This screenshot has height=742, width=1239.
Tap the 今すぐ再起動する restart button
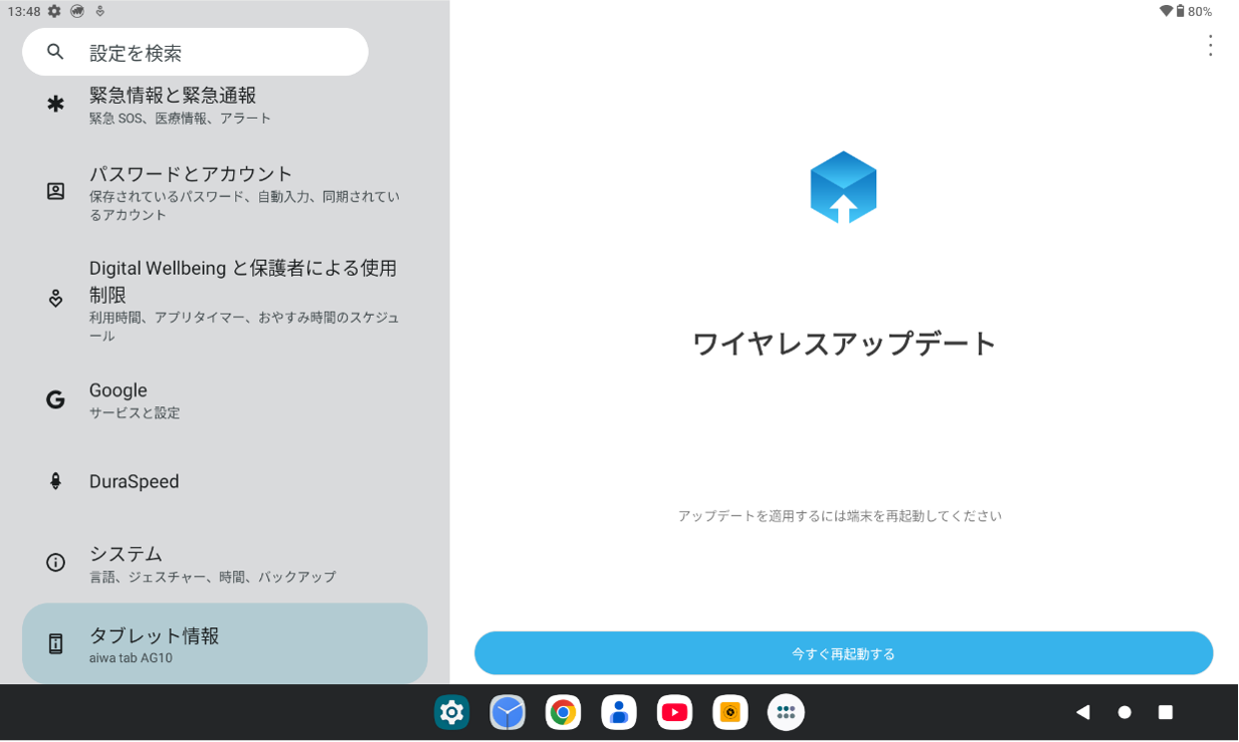pyautogui.click(x=843, y=653)
